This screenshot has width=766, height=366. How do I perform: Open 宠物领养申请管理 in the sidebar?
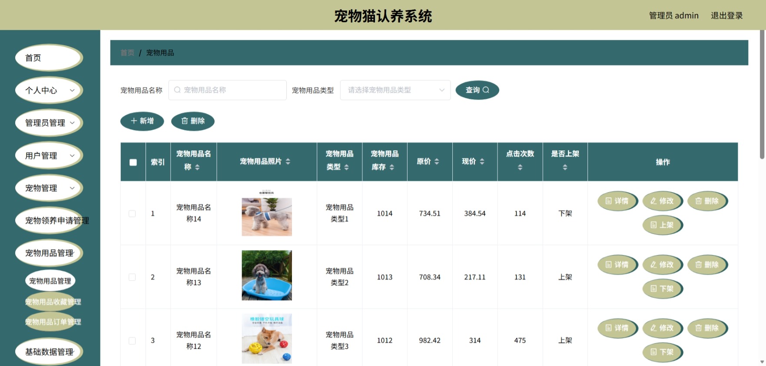point(49,220)
